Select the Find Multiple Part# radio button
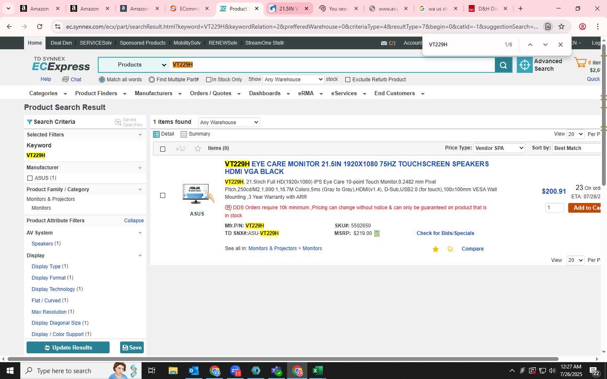The image size is (607, 379). (152, 80)
